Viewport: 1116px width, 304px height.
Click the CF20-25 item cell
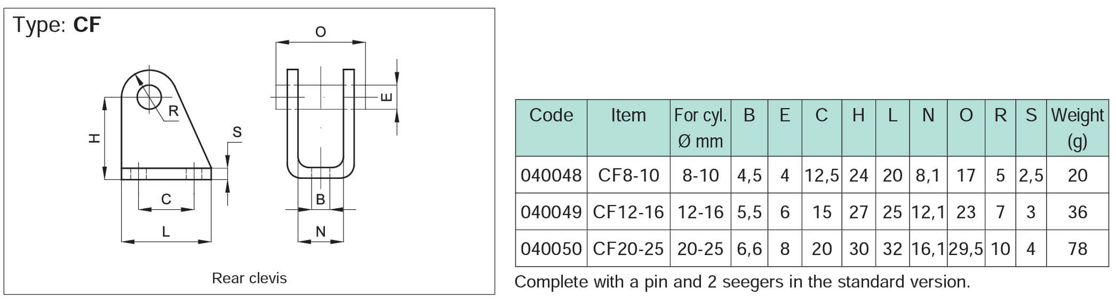click(x=628, y=249)
